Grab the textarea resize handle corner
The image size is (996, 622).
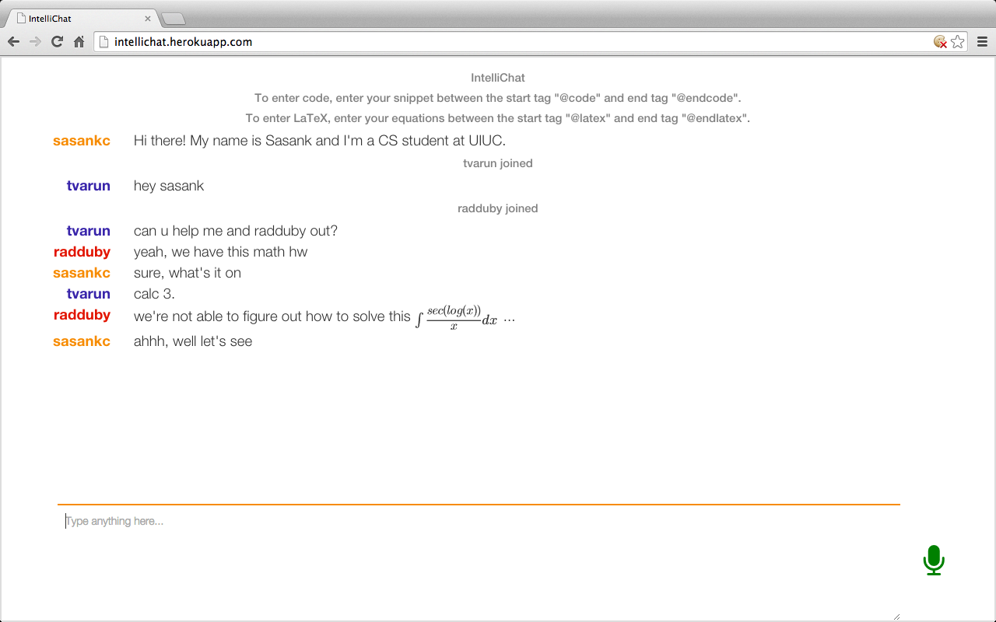[896, 617]
